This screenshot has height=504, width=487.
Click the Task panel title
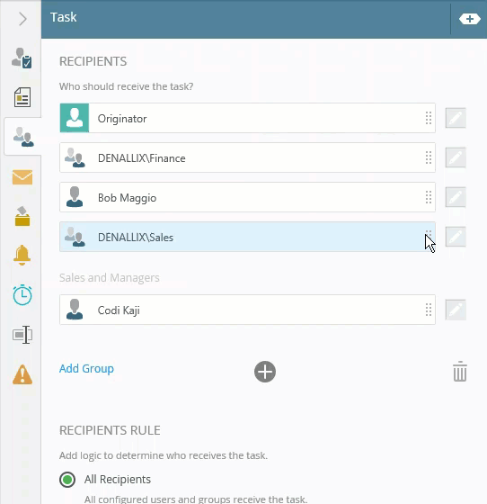64,17
